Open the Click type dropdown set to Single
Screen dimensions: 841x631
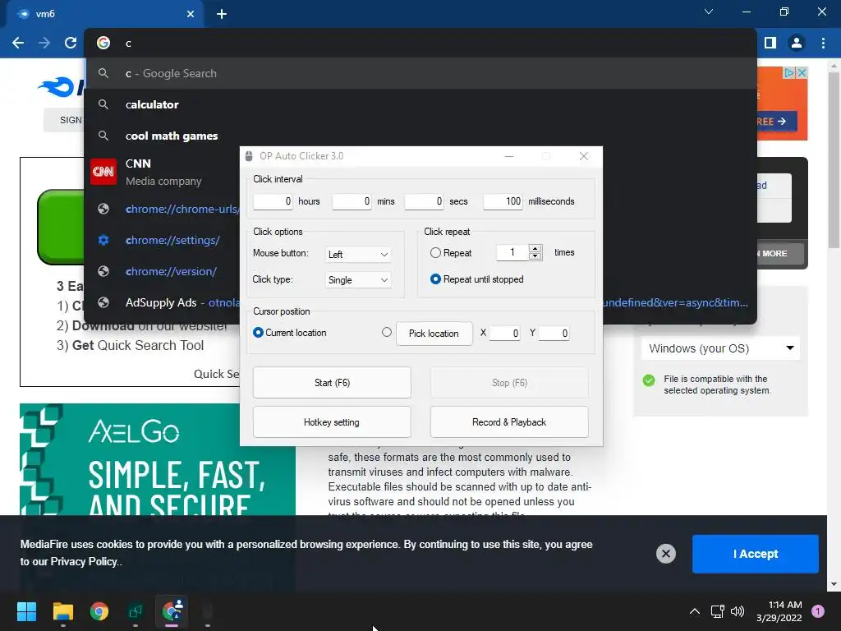[358, 280]
